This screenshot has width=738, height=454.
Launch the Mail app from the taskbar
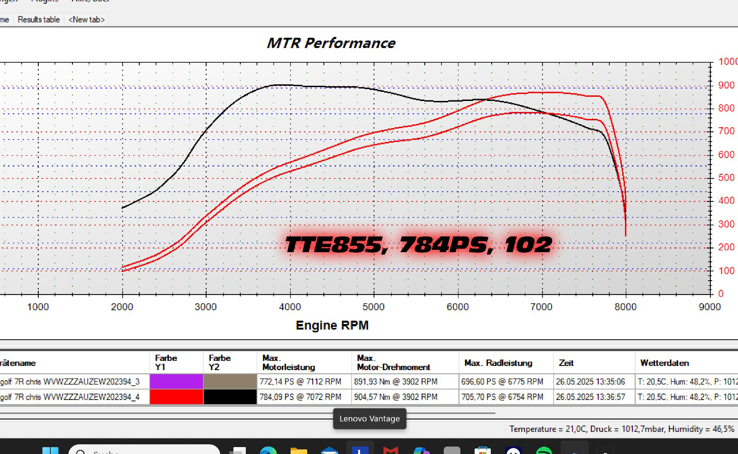[x=329, y=450]
